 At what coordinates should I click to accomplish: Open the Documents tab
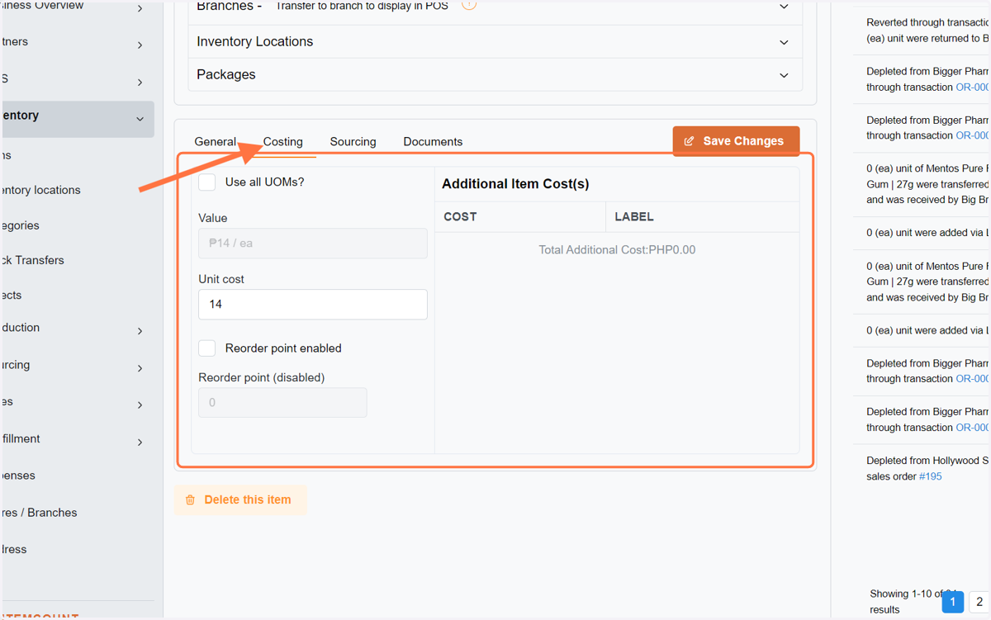(433, 142)
